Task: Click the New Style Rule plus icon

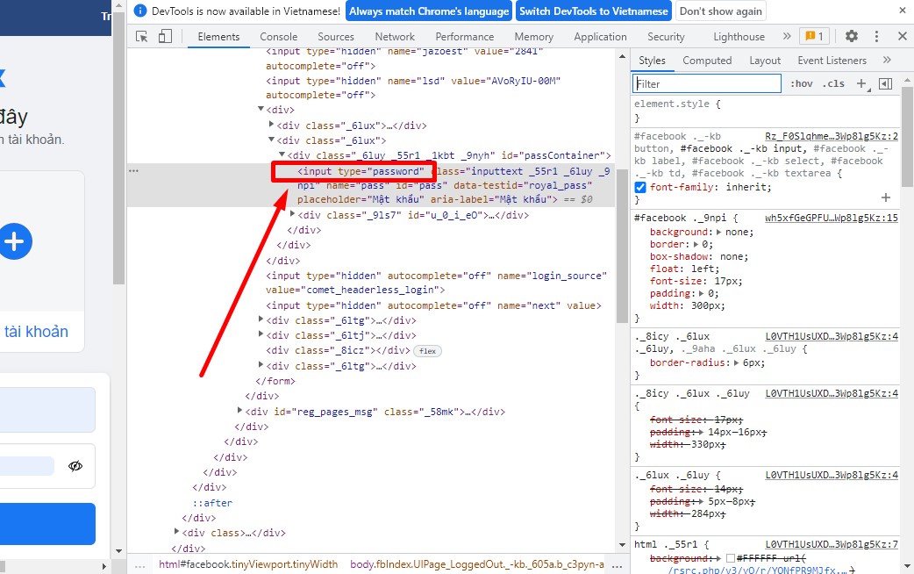Action: [863, 84]
